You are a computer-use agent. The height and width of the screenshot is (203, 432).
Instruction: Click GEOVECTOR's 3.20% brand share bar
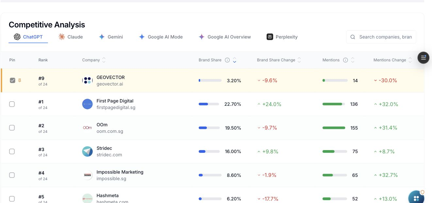click(210, 80)
